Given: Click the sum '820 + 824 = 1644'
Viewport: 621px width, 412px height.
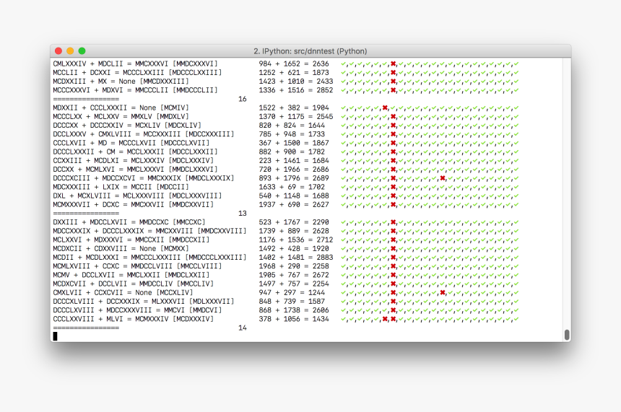Looking at the screenshot, I should point(292,125).
